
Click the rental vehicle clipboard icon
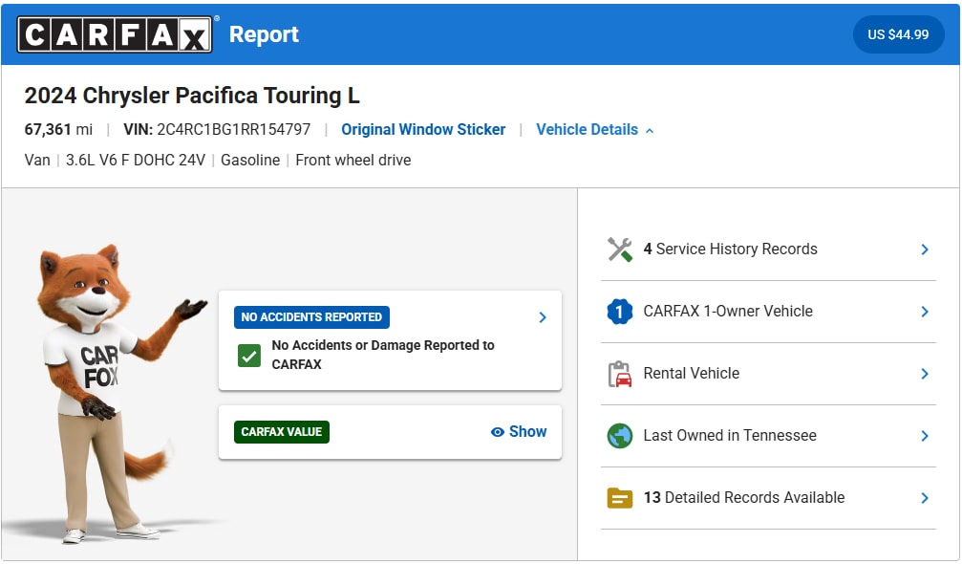coord(620,374)
